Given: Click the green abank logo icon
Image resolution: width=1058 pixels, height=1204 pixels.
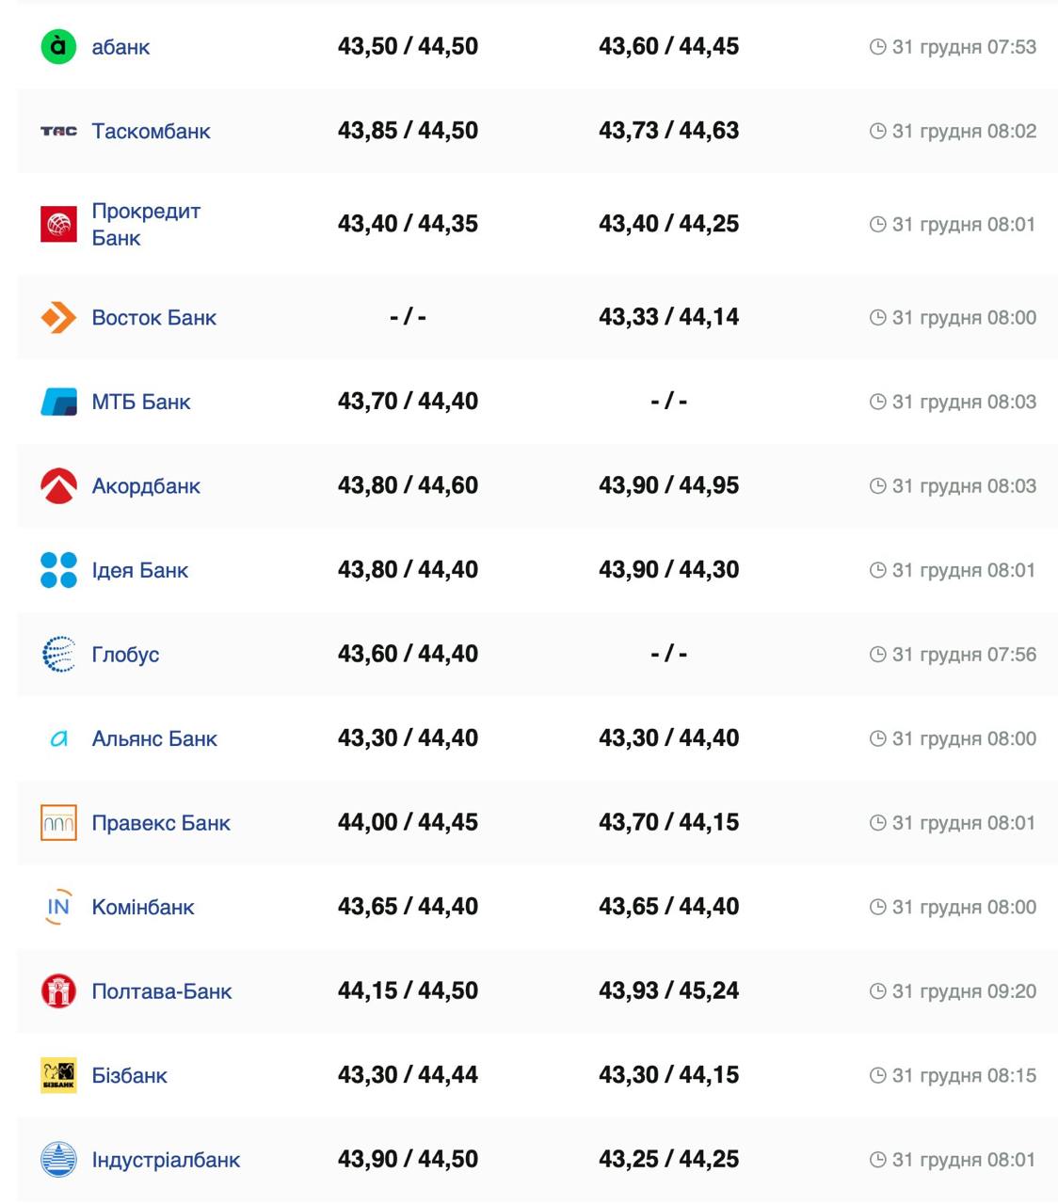Looking at the screenshot, I should (x=58, y=46).
